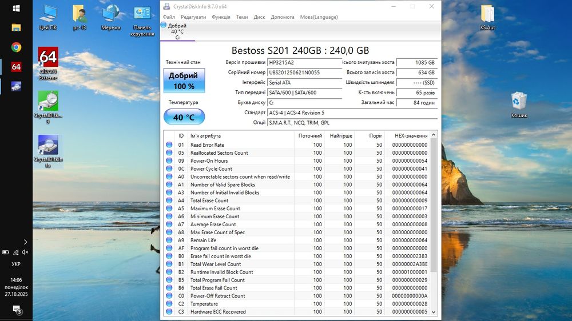Select the CrystalDiskInfo desktop shortcut
Viewport: 572px width, 321px height.
click(48, 151)
